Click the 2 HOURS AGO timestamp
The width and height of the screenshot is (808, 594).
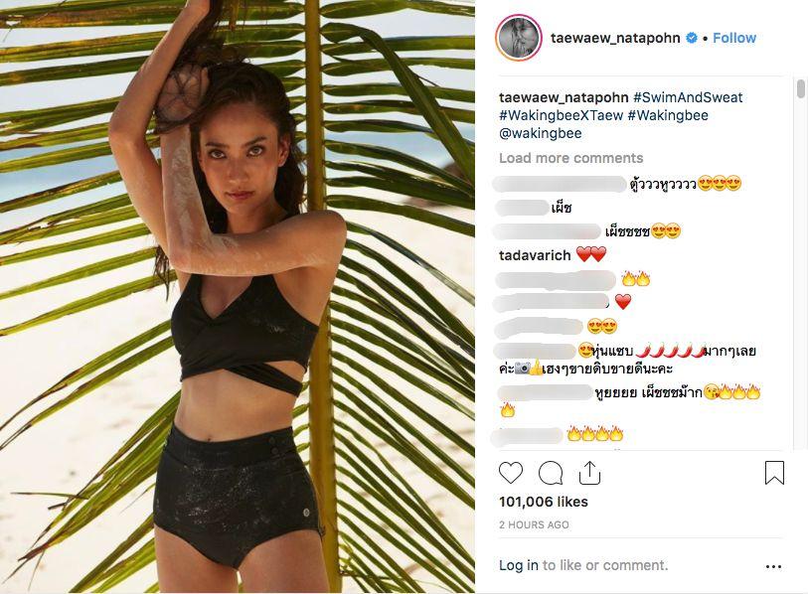(x=534, y=524)
